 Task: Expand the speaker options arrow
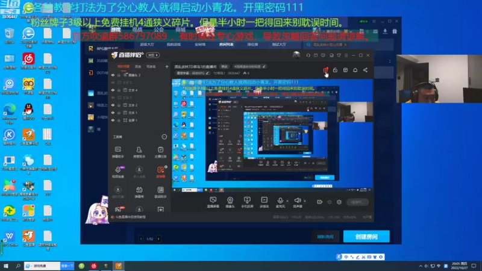[305, 201]
